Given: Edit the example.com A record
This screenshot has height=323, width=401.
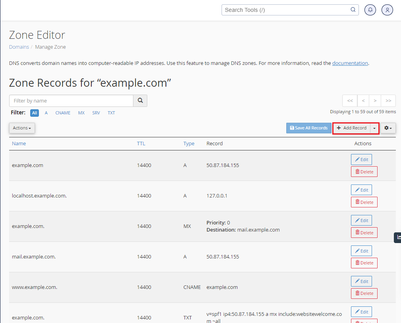Looking at the screenshot, I should tap(361, 160).
